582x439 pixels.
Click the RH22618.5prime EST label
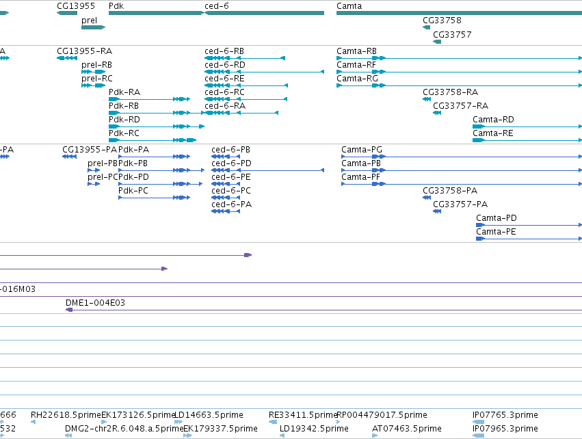(x=66, y=415)
